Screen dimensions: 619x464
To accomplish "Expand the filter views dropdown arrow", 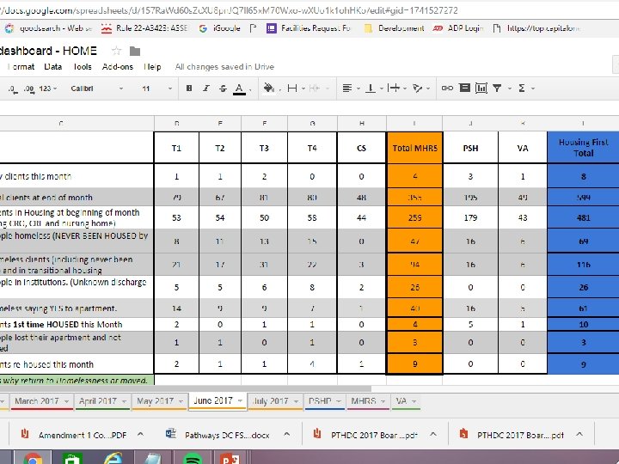I will click(x=510, y=89).
